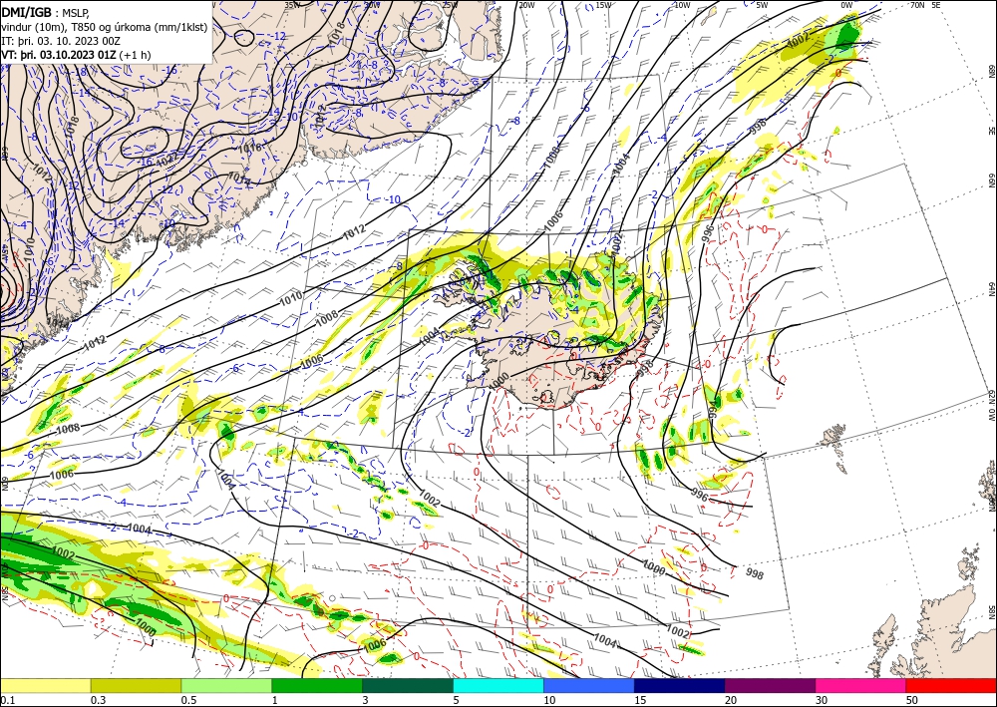Click the "3" legend scale value

pyautogui.click(x=366, y=700)
